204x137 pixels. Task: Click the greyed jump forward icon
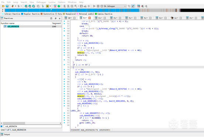[18, 6]
